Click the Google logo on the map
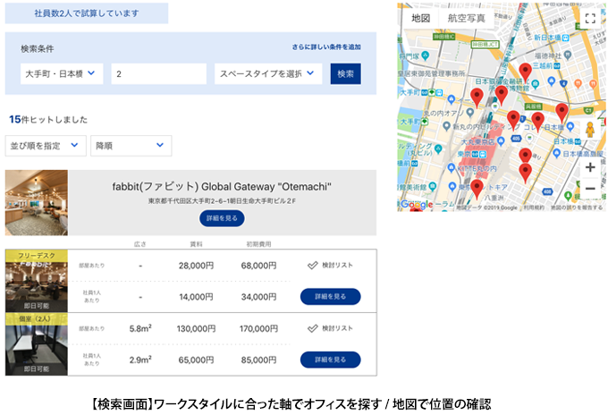608x415 pixels. [417, 205]
